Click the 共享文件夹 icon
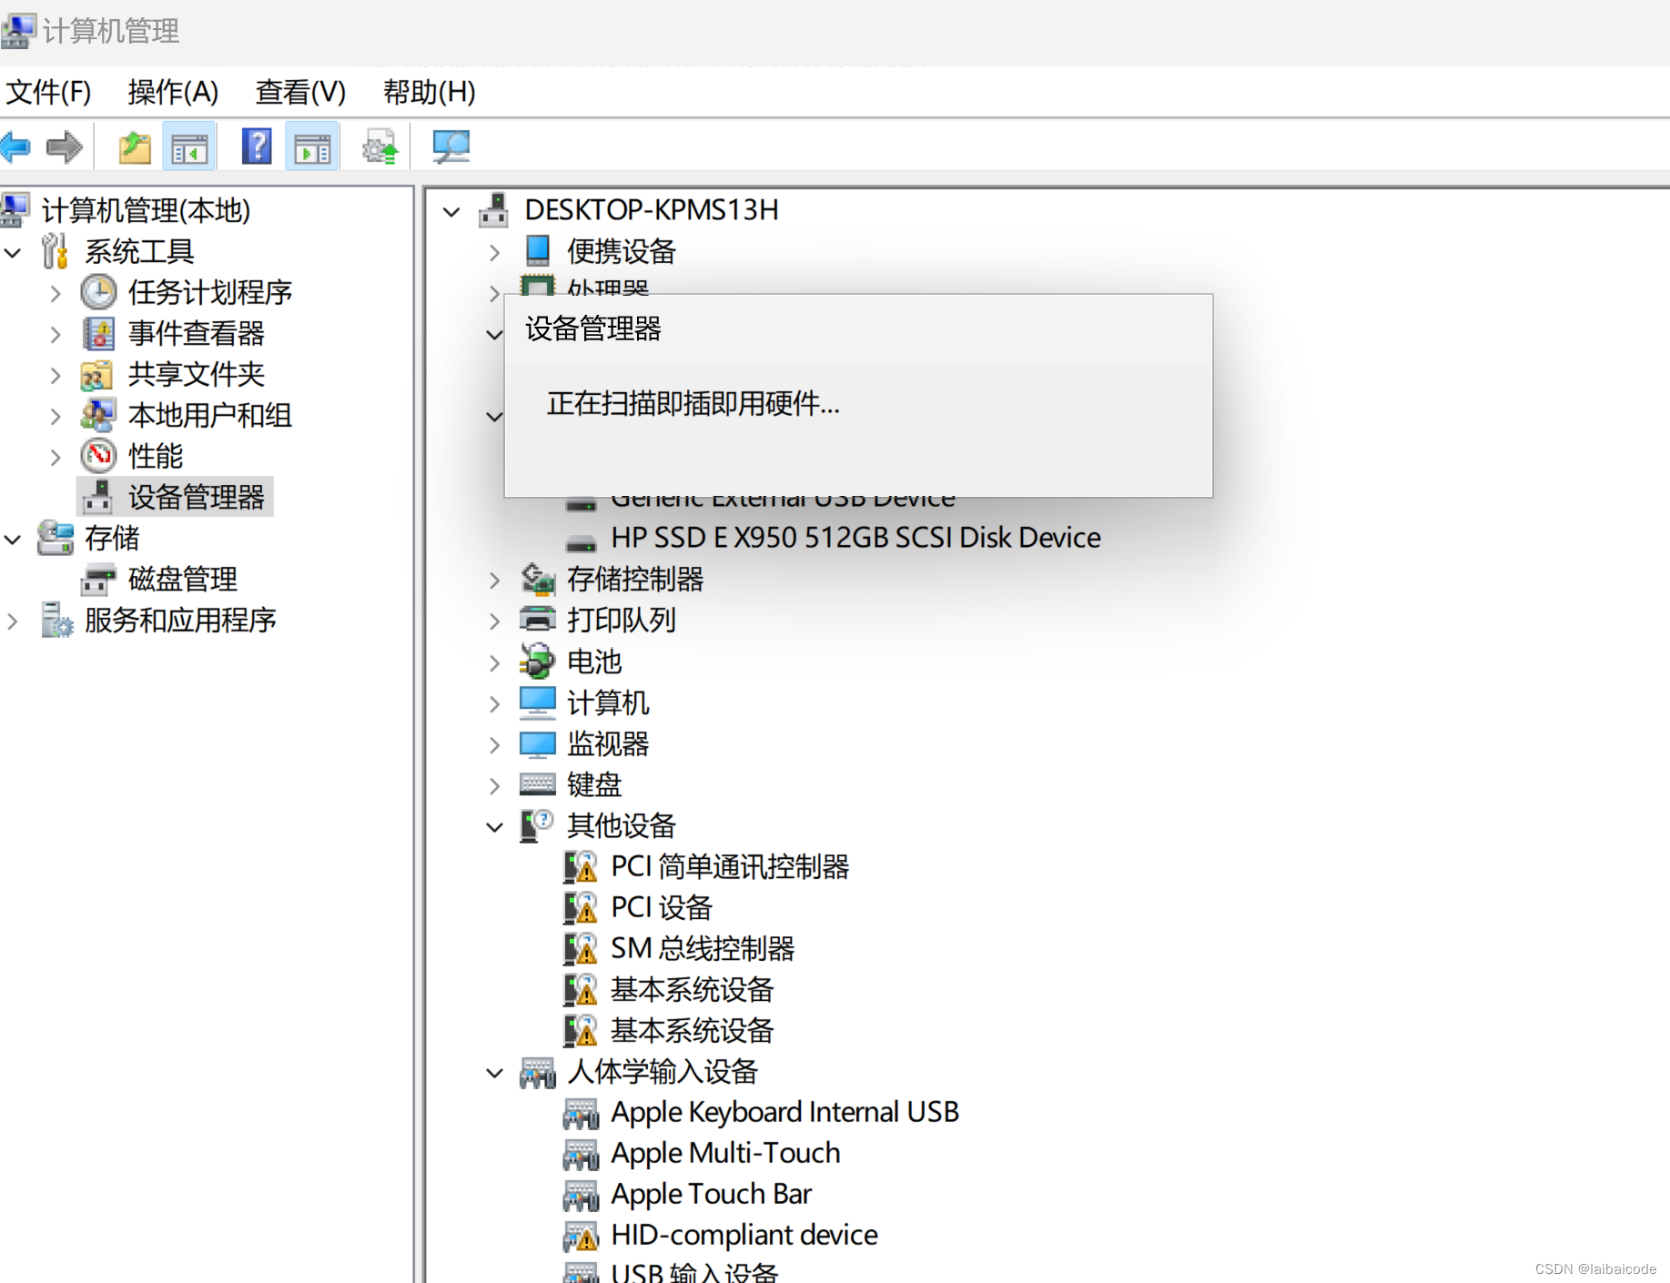The image size is (1670, 1283). coord(96,375)
